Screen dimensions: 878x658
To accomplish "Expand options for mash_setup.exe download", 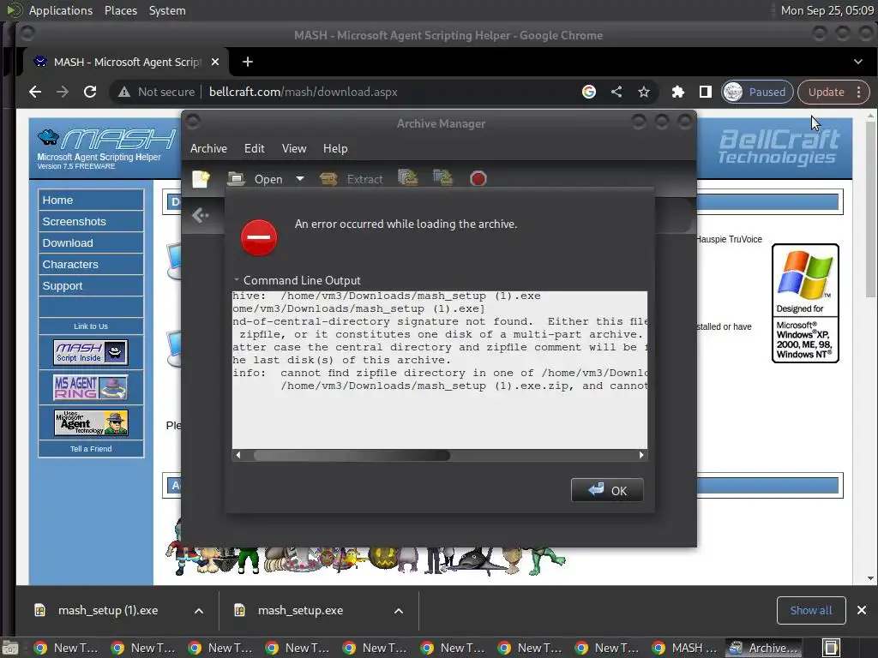I will click(x=399, y=611).
